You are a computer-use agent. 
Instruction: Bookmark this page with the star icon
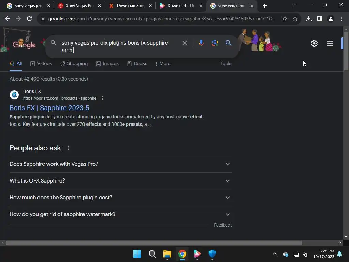point(295,19)
